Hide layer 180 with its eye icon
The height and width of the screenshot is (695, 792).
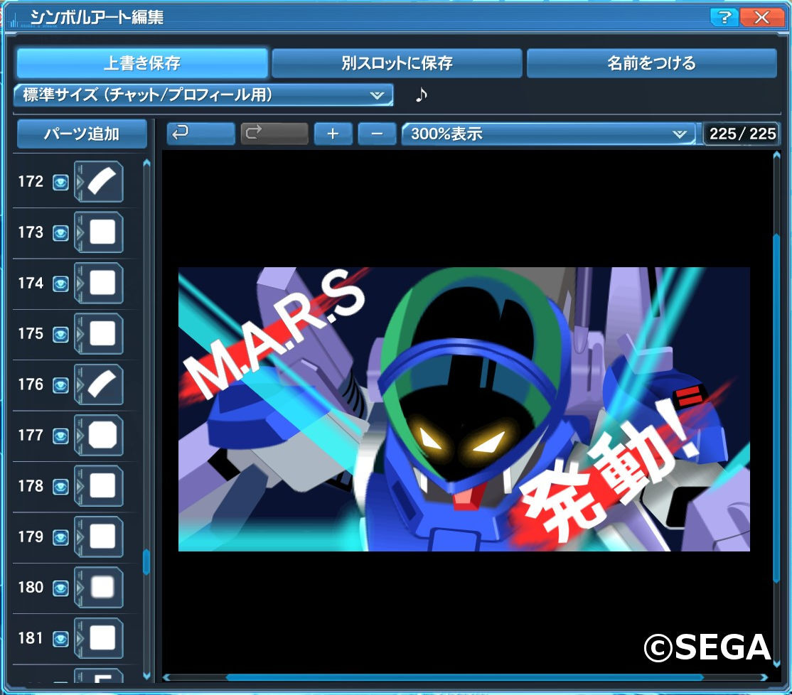coord(60,588)
